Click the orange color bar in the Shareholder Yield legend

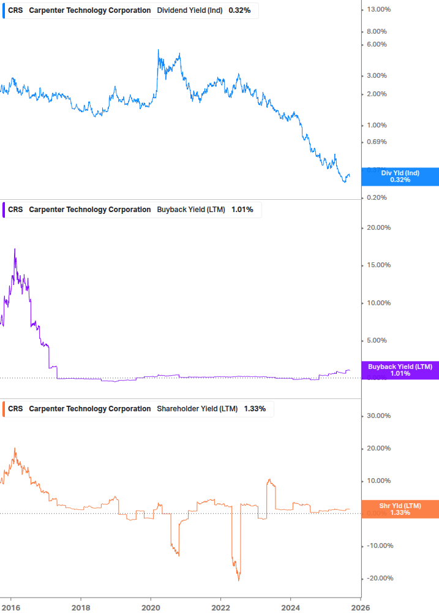click(4, 409)
